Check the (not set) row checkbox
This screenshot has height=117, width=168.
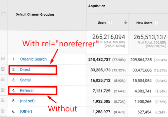click(x=3, y=100)
